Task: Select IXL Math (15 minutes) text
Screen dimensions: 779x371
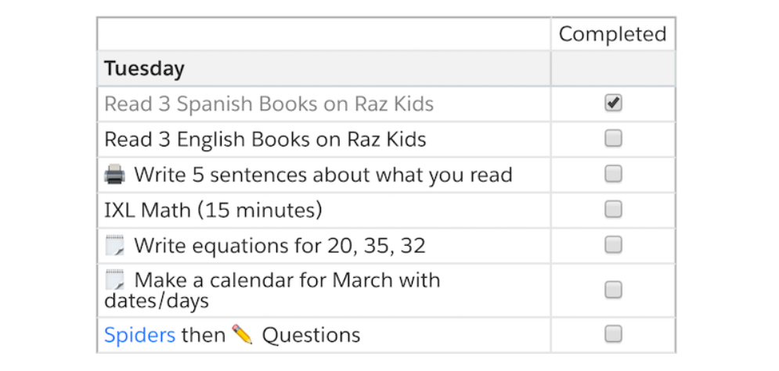Action: (213, 211)
